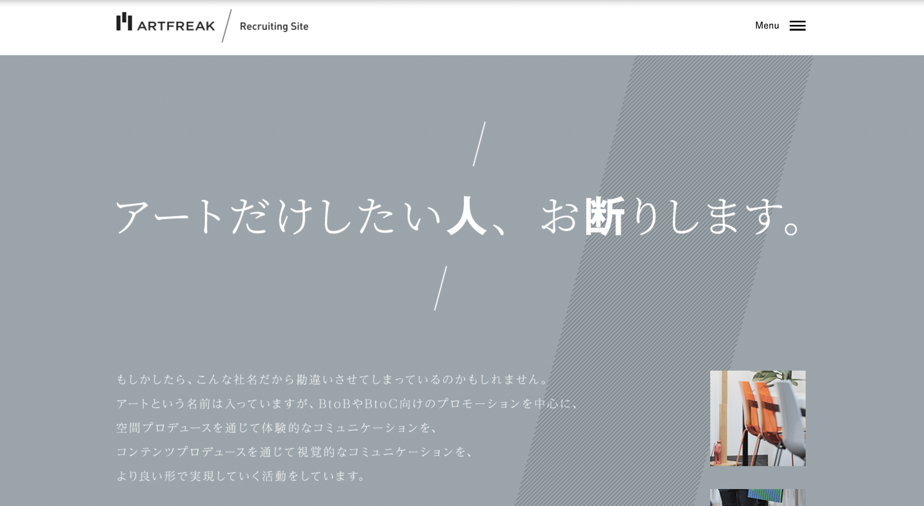The height and width of the screenshot is (506, 924).
Task: Click the red figurine in chairs photo
Action: tap(718, 453)
